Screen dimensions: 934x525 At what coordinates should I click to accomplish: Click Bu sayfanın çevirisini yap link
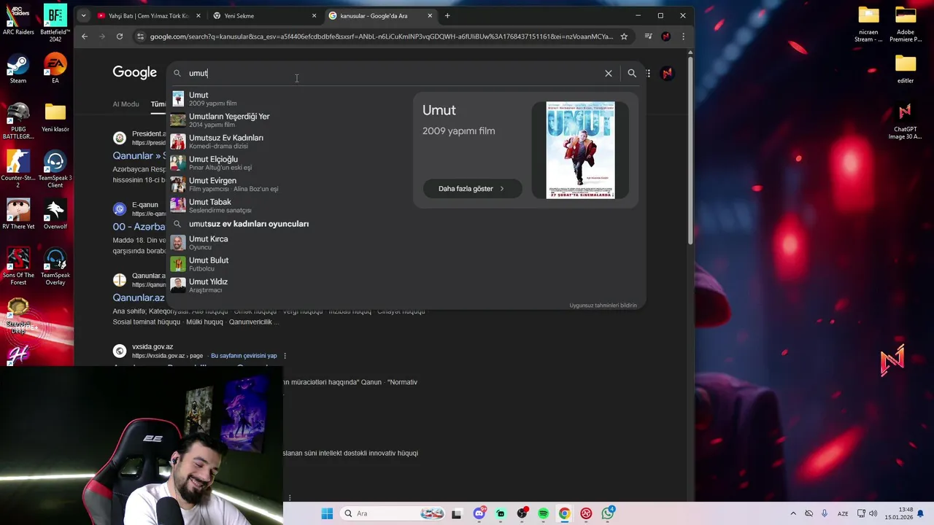pyautogui.click(x=244, y=356)
